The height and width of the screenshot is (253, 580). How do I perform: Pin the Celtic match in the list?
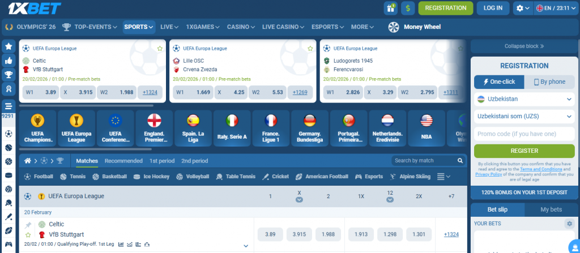(x=28, y=225)
